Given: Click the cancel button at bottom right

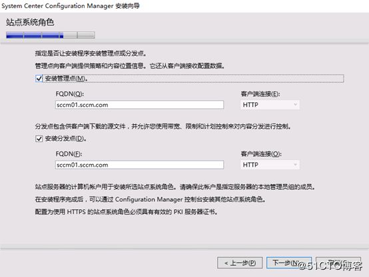Looking at the screenshot, I should (x=338, y=262).
